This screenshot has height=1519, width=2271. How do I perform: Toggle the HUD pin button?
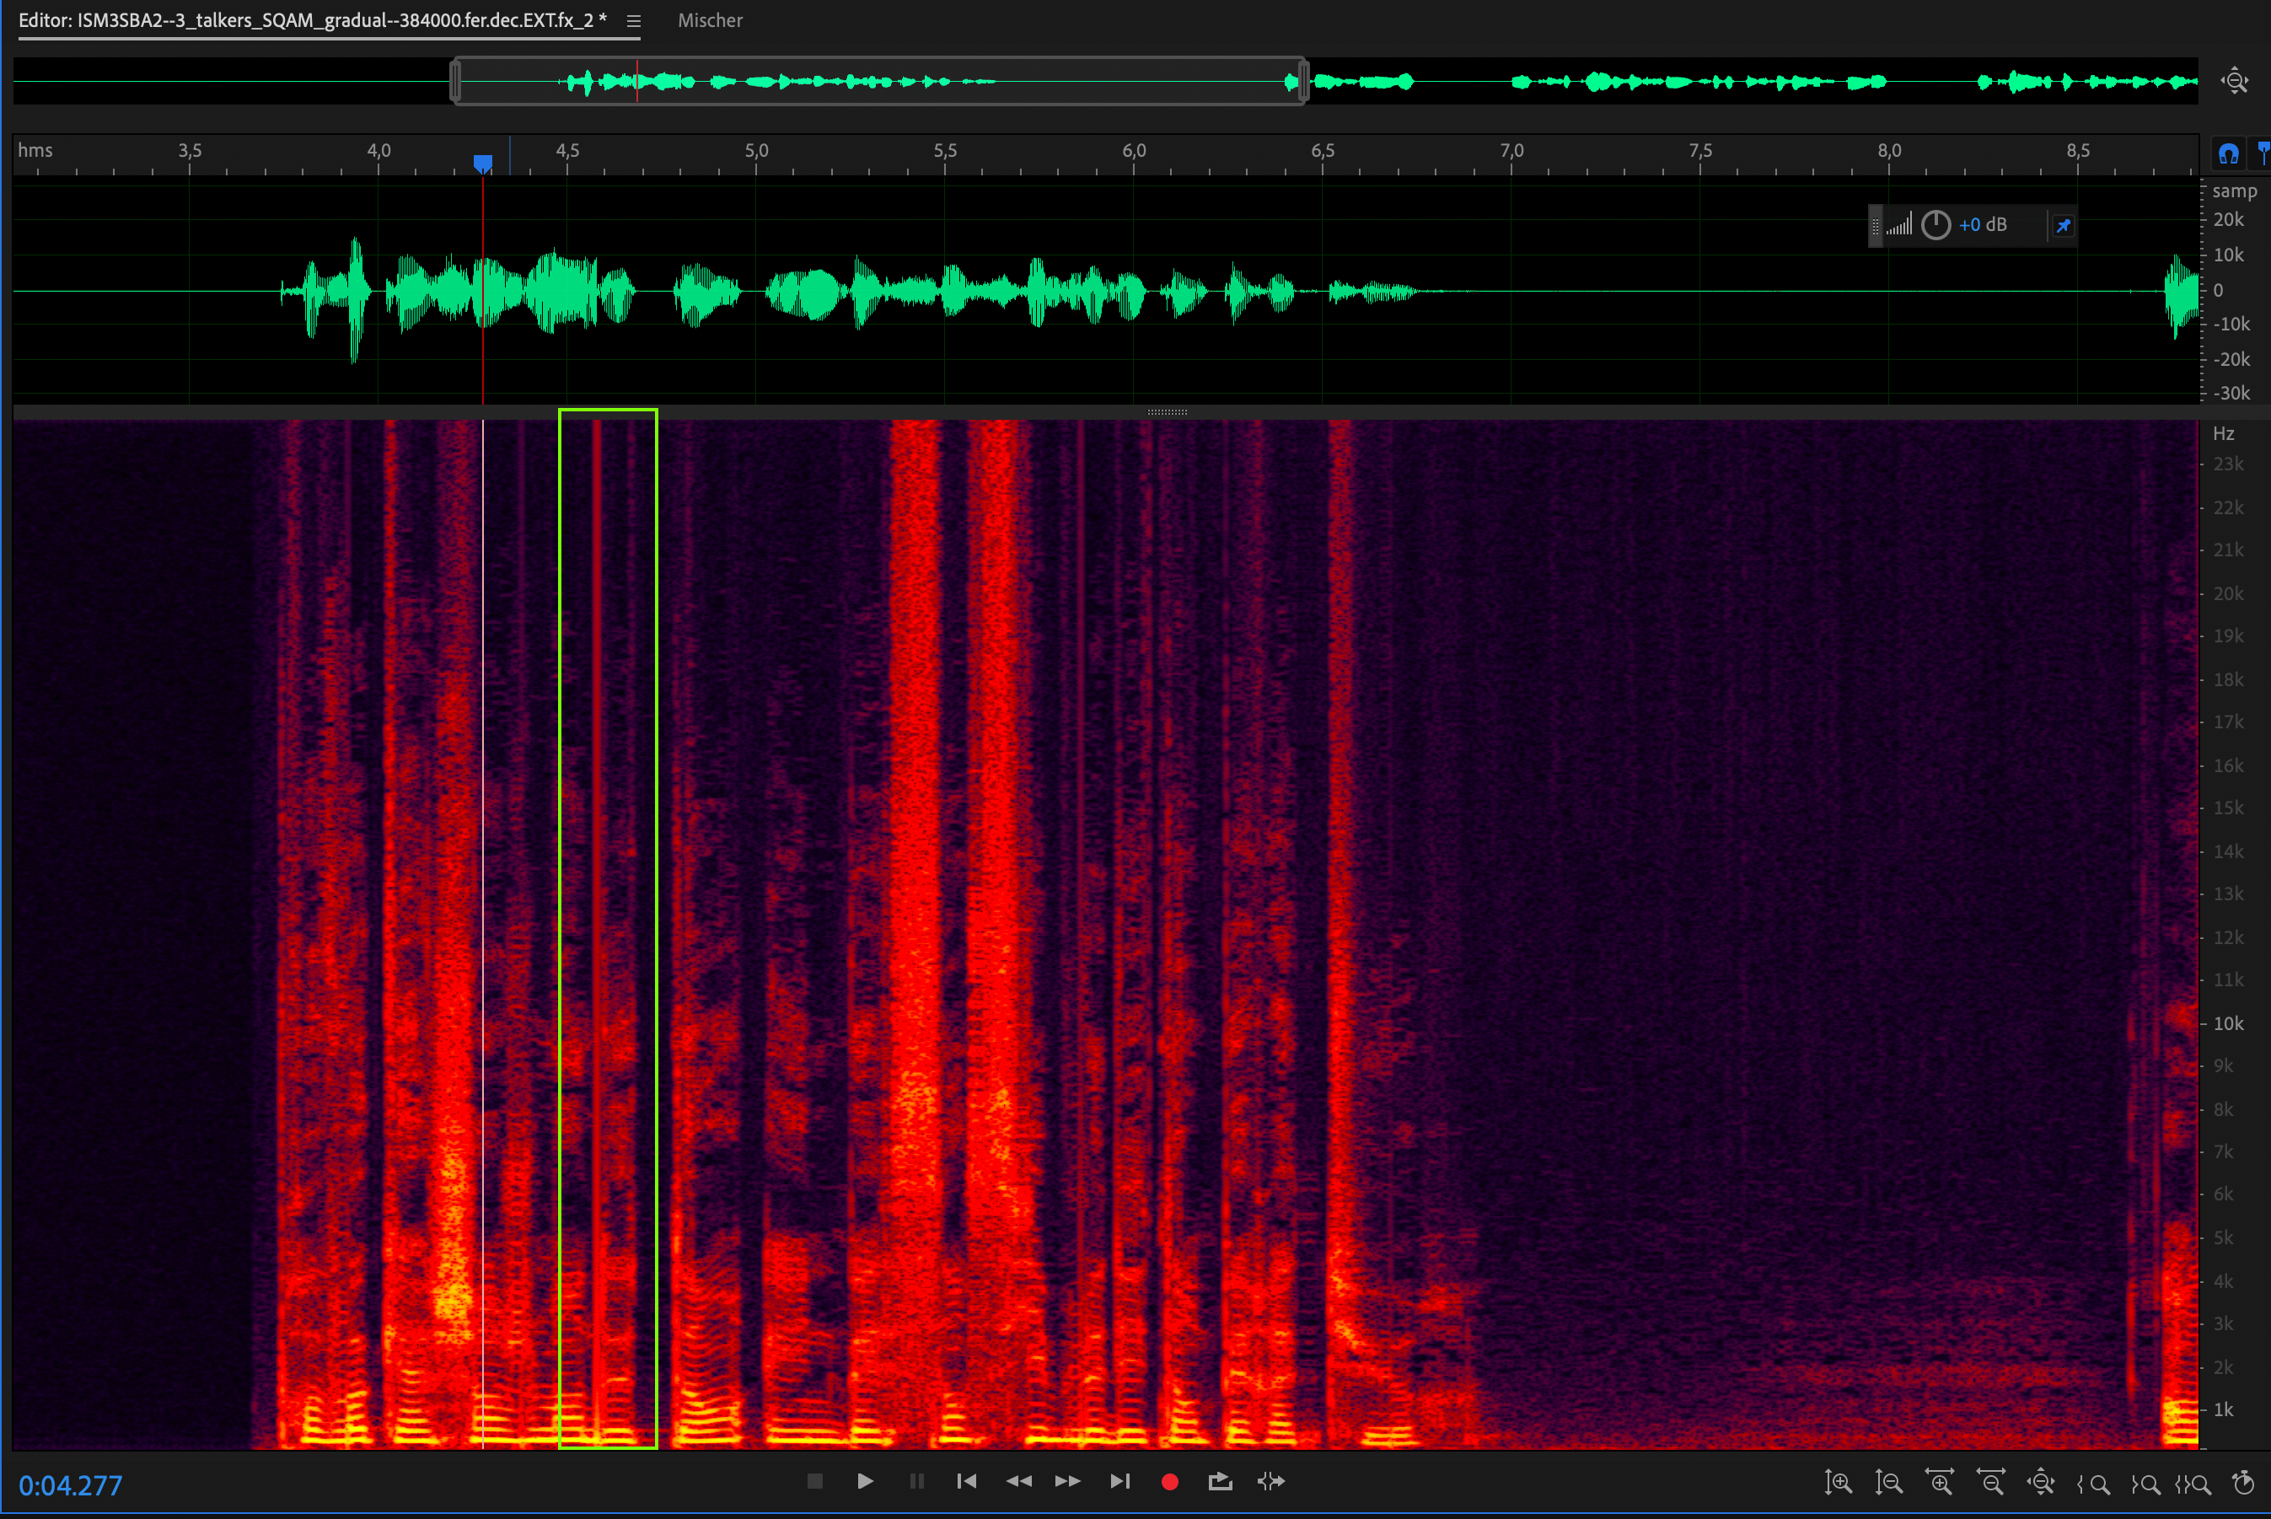2063,226
